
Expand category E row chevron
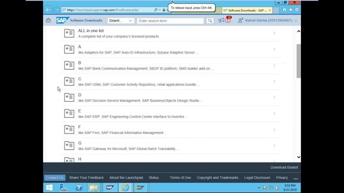[x=274, y=114]
